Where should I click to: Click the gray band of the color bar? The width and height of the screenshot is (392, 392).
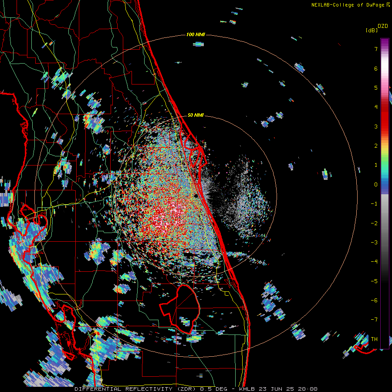click(x=385, y=220)
